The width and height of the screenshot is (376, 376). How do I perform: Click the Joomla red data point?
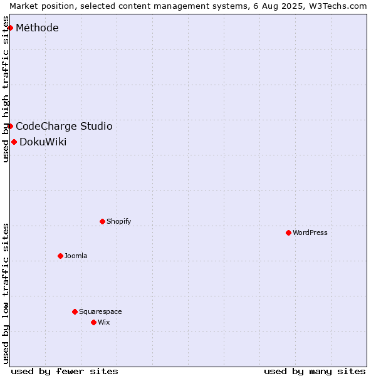60,256
